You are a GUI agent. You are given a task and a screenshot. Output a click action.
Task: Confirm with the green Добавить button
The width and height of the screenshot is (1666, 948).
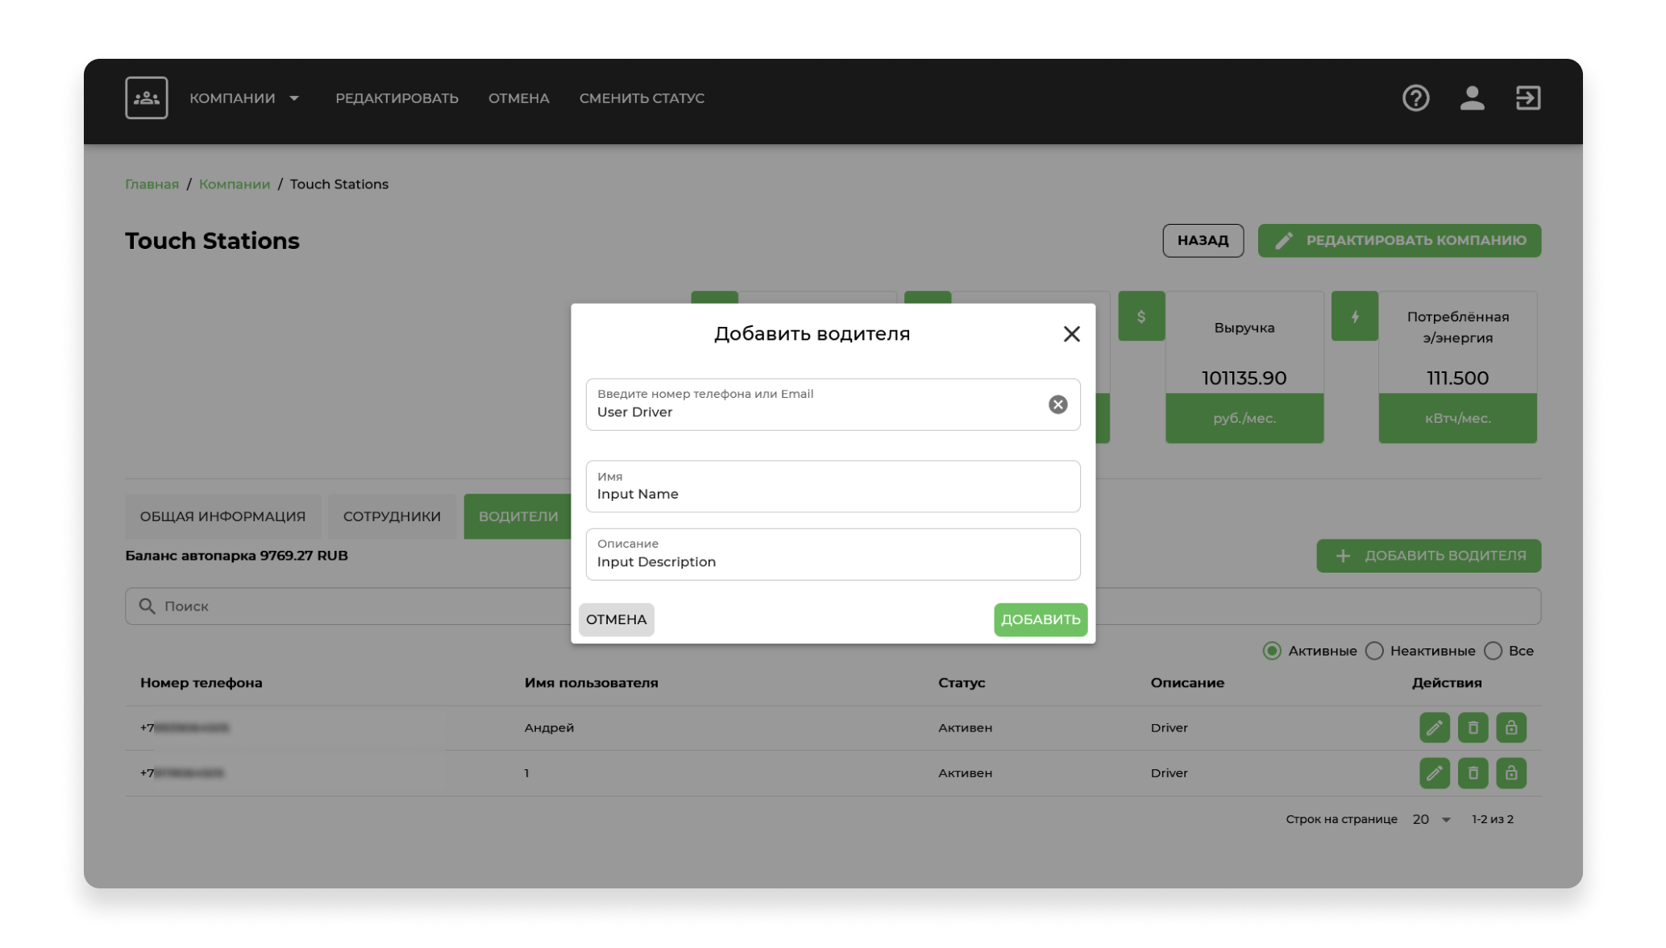[x=1040, y=619]
